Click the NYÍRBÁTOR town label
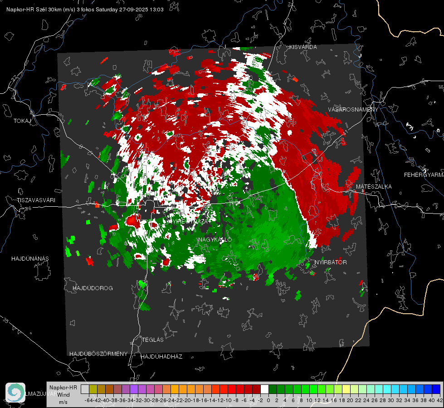Screen dimensions: 444x408 331,262
